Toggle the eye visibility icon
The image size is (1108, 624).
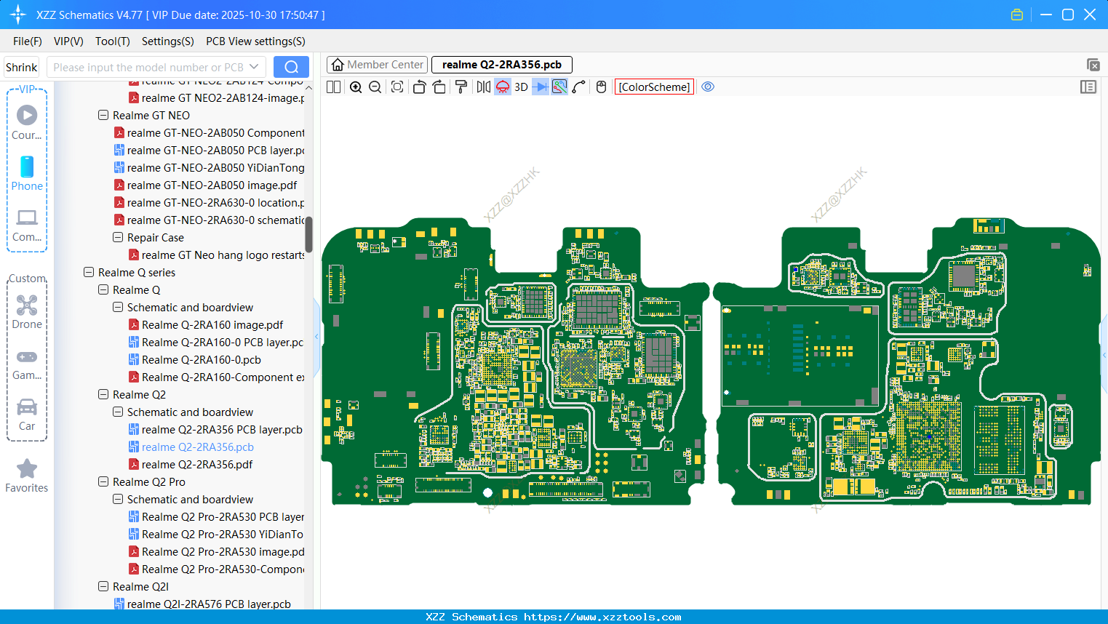(708, 87)
